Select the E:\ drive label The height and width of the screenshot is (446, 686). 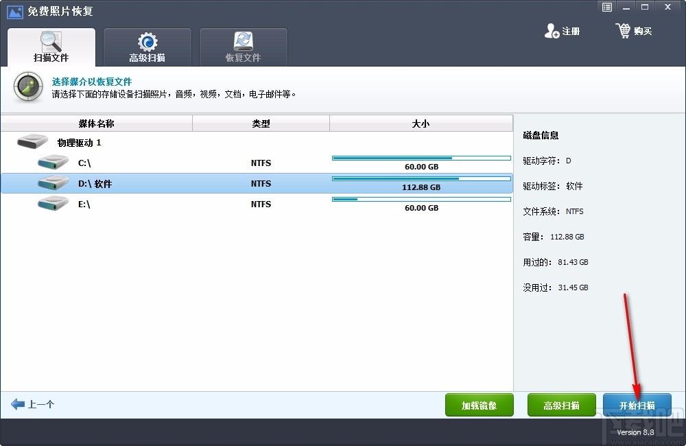84,204
